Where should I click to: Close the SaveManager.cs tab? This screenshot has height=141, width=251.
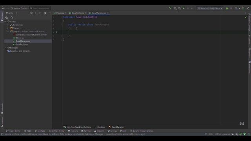108,13
